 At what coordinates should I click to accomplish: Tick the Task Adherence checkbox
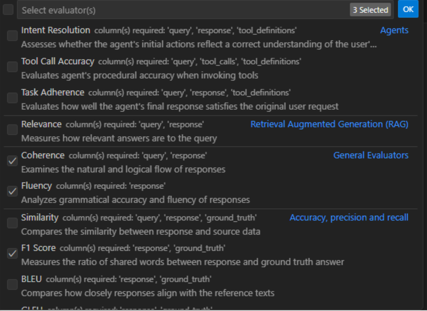click(12, 98)
